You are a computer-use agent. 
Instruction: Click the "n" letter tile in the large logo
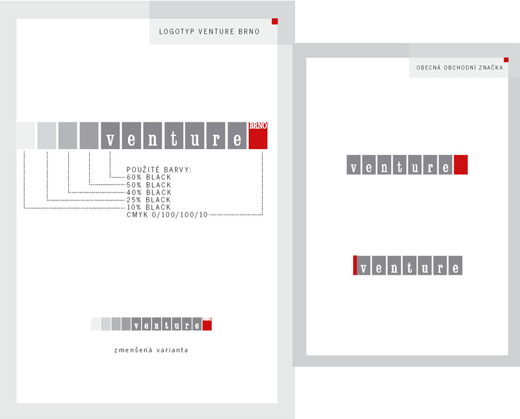pyautogui.click(x=153, y=135)
